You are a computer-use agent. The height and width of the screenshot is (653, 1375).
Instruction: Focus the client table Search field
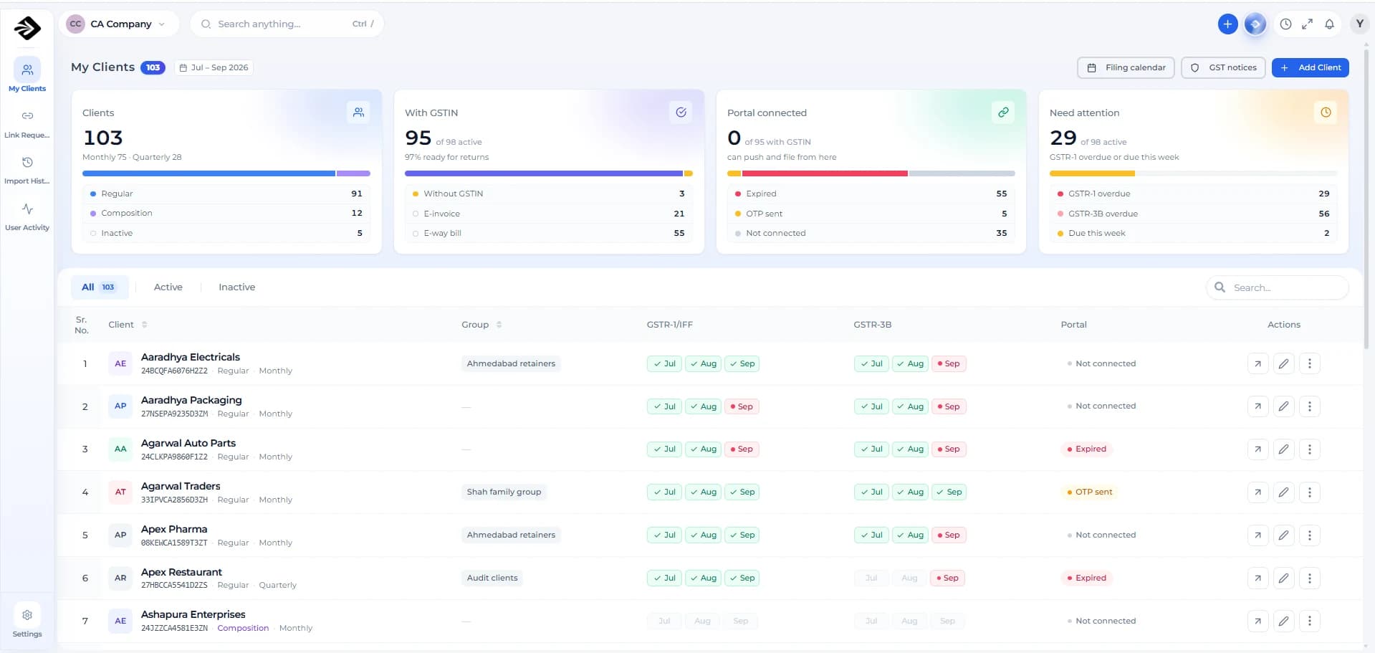click(x=1278, y=287)
